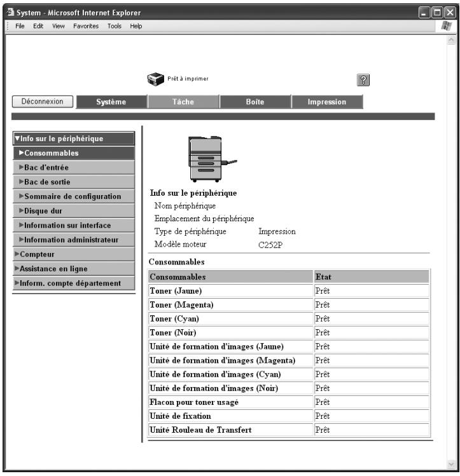Image resolution: width=460 pixels, height=476 pixels.
Task: Open Bac d'entrée in the sidebar
Action: tap(74, 168)
